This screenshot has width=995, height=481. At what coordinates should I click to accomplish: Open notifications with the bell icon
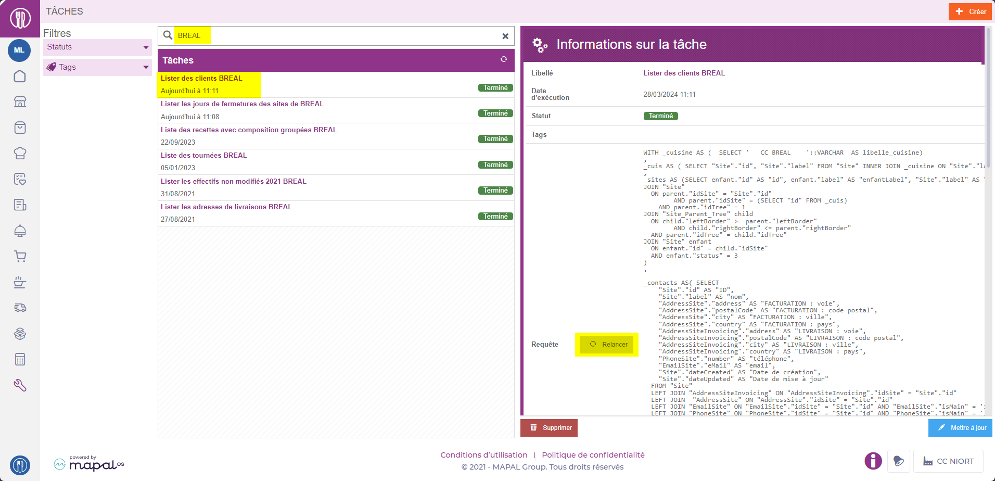pos(898,461)
